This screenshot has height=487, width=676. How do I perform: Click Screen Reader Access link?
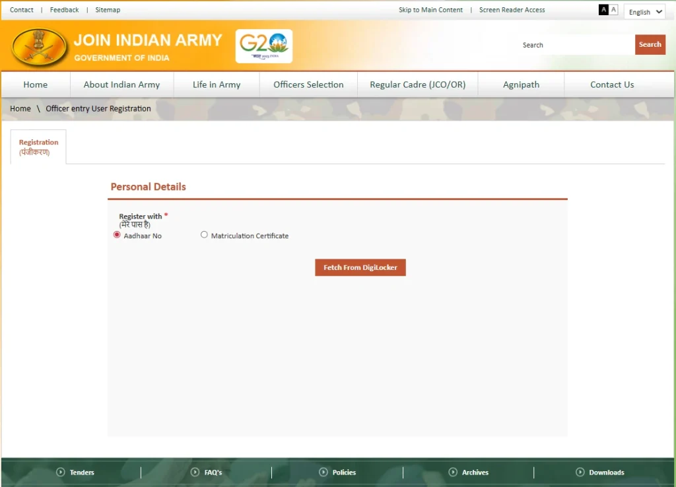512,10
